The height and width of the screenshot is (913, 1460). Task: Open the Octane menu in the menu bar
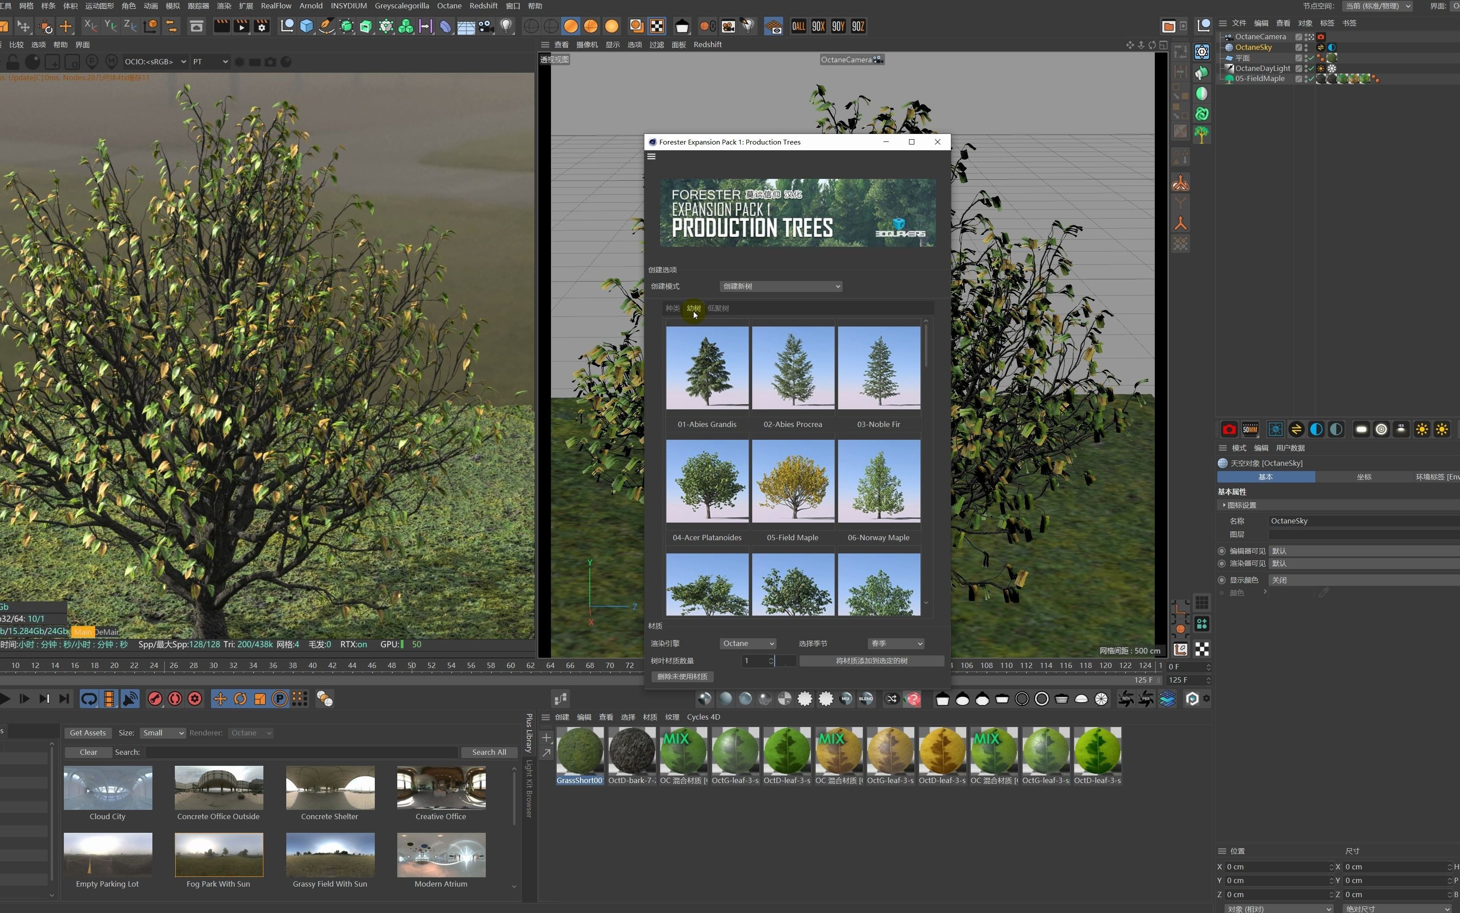click(x=449, y=5)
